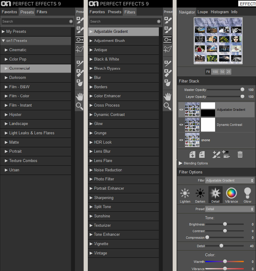The width and height of the screenshot is (256, 271).
Task: Select the Vignette filter
Action: [x=123, y=244]
